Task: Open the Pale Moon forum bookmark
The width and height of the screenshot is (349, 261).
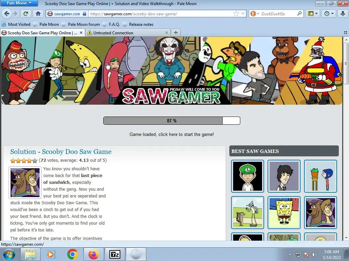Action: 81,24
